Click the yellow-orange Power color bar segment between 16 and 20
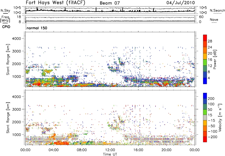The image size is (225, 156). tap(205, 56)
